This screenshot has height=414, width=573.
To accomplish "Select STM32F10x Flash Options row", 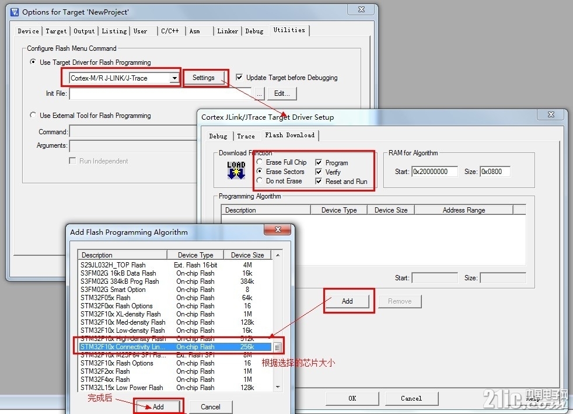I will tap(176, 363).
